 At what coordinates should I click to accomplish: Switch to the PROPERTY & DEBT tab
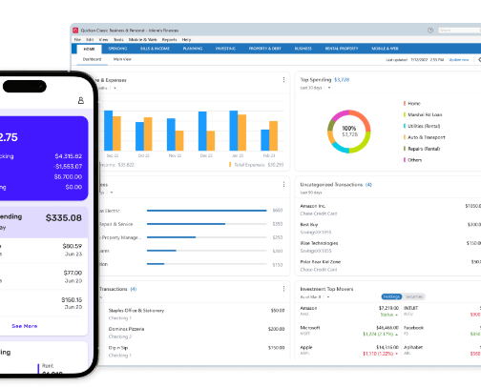pyautogui.click(x=265, y=49)
